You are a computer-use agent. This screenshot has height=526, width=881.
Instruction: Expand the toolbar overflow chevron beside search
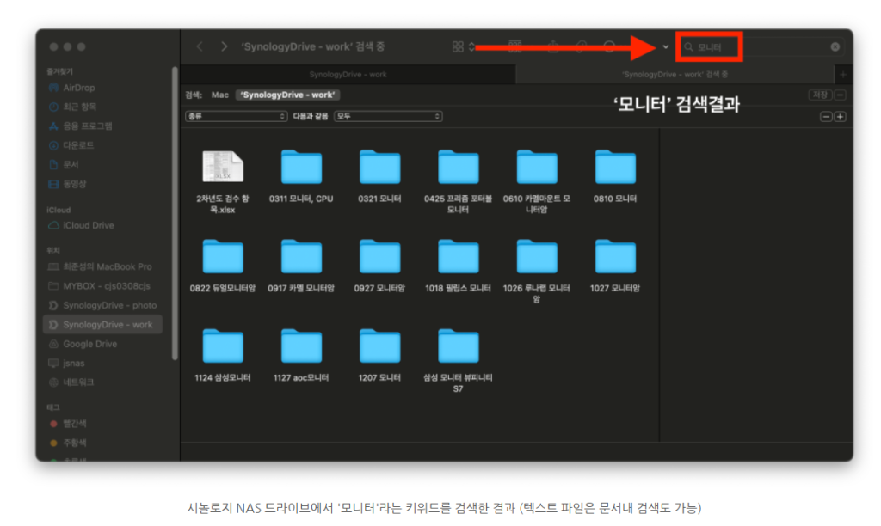(666, 46)
